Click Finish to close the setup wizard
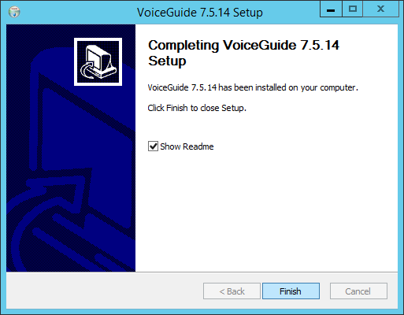The image size is (404, 315). click(291, 291)
